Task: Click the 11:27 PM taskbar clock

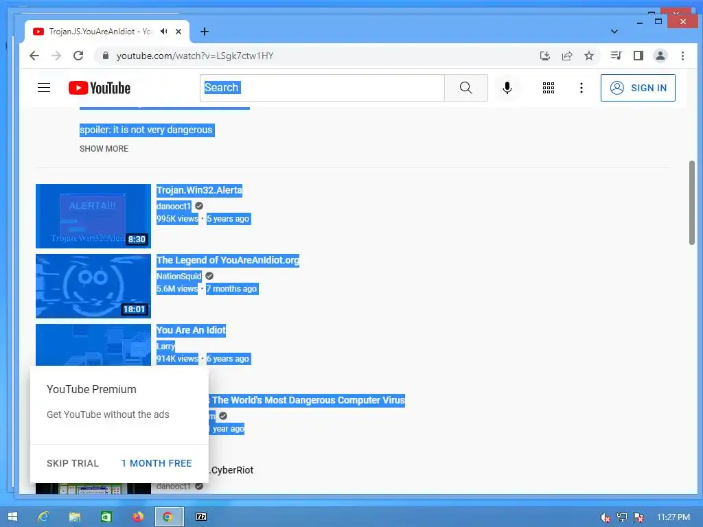Action: (x=673, y=517)
